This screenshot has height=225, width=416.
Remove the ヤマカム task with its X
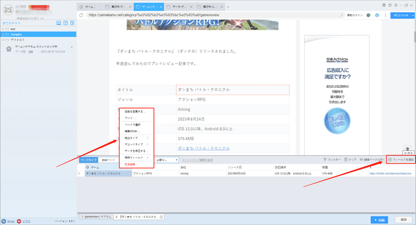tap(72, 47)
